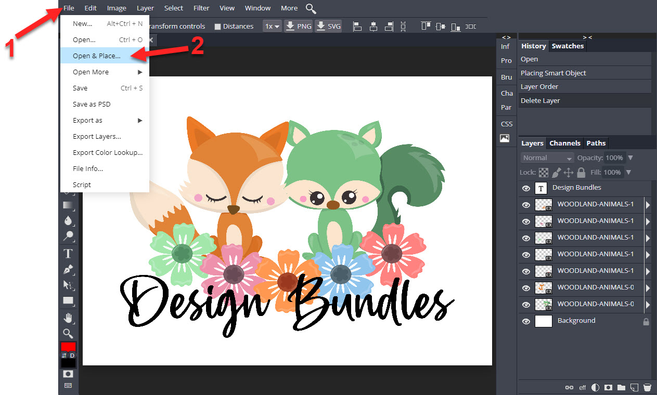This screenshot has height=395, width=657.
Task: Create a new layer with the page icon
Action: click(x=634, y=387)
